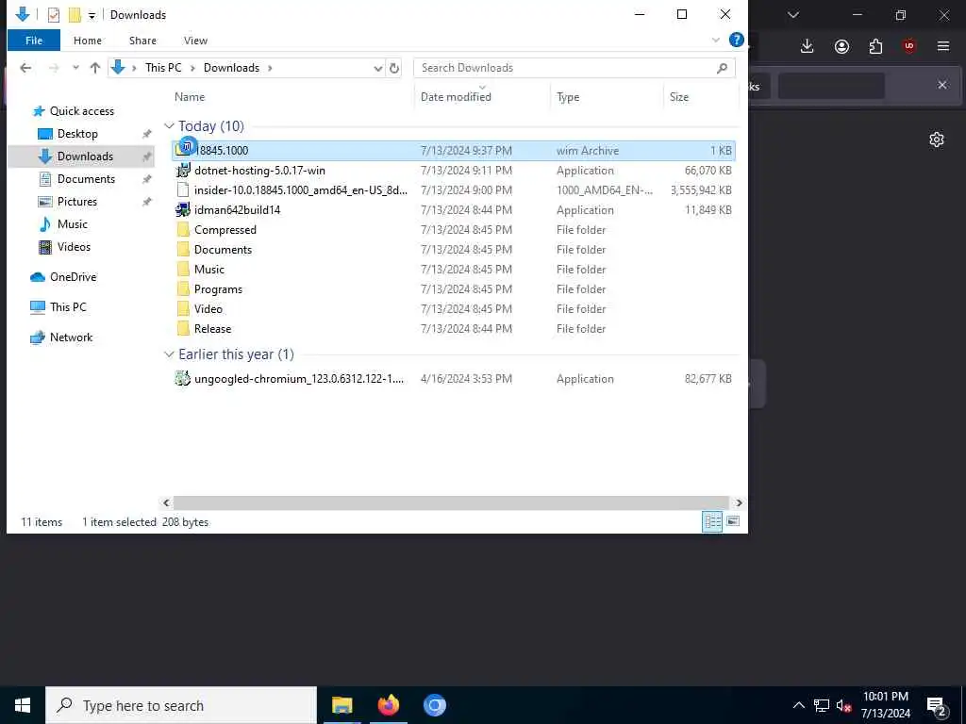Sort by the Name column header
Image resolution: width=966 pixels, height=724 pixels.
click(189, 97)
